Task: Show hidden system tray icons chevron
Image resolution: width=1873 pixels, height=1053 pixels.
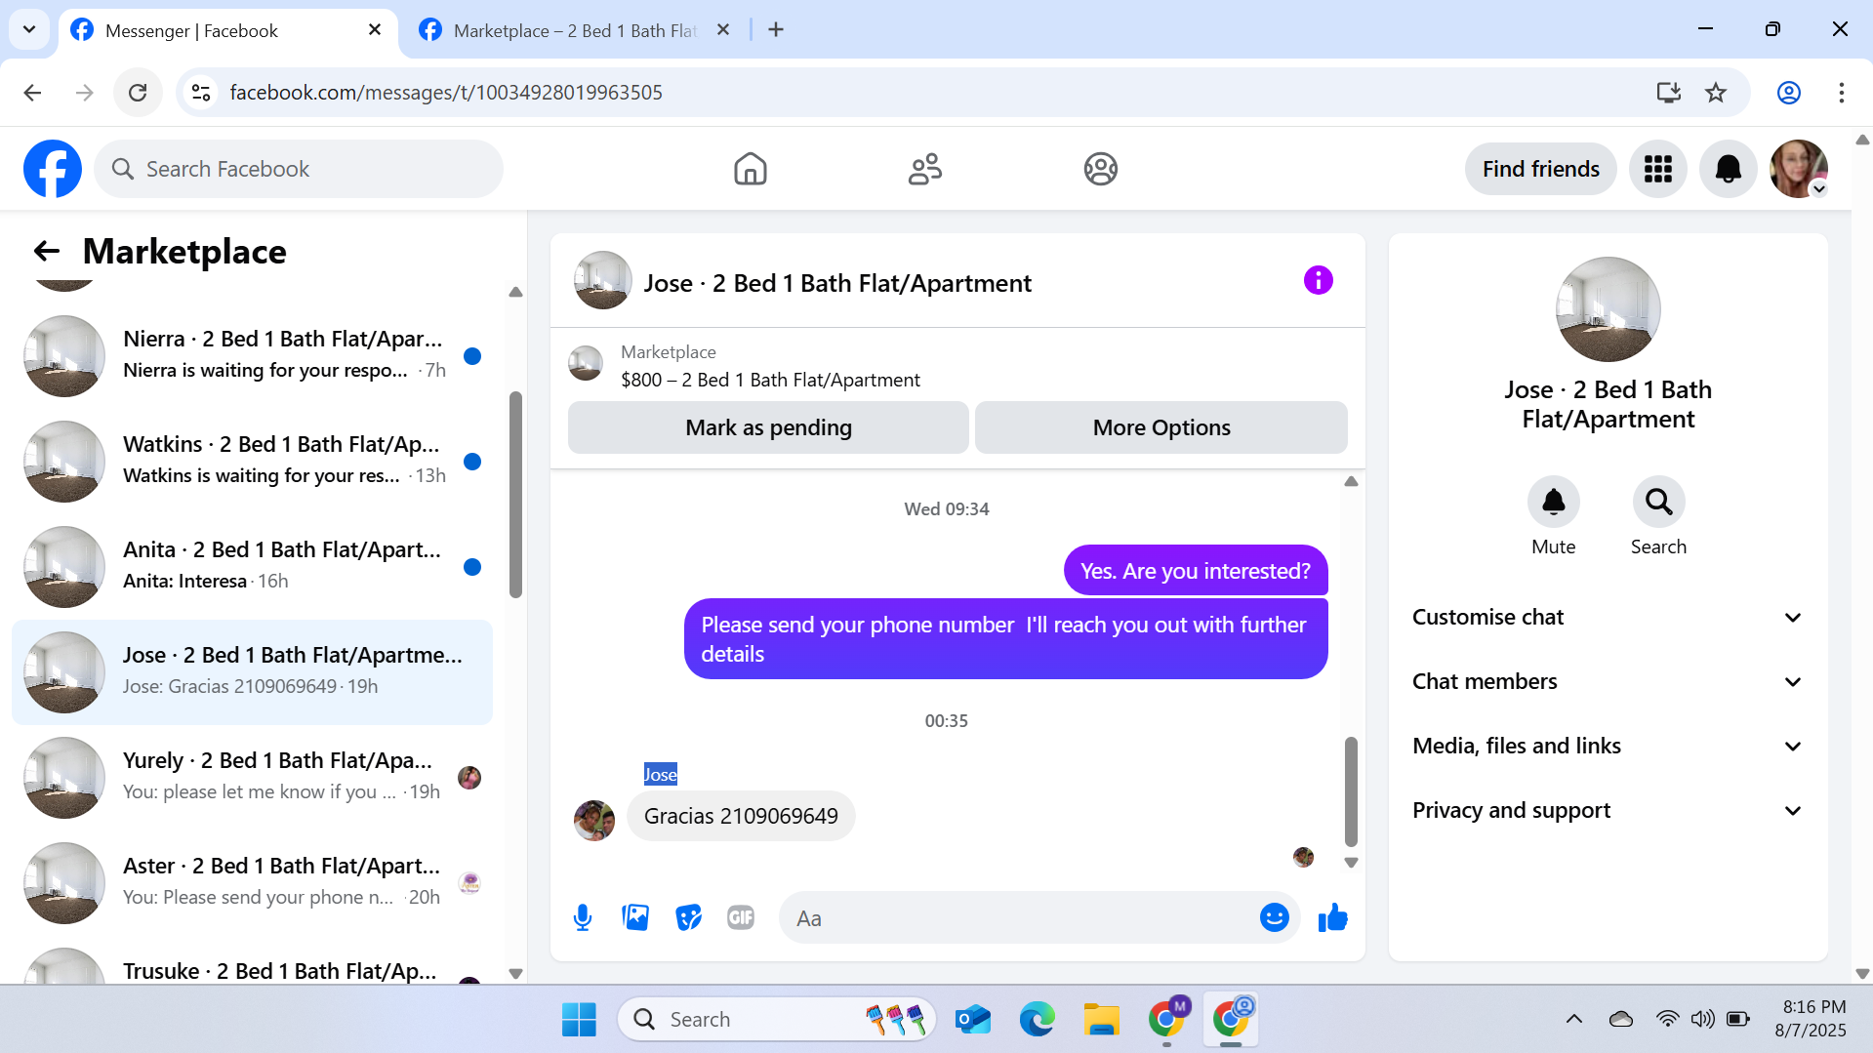Action: [x=1573, y=1019]
